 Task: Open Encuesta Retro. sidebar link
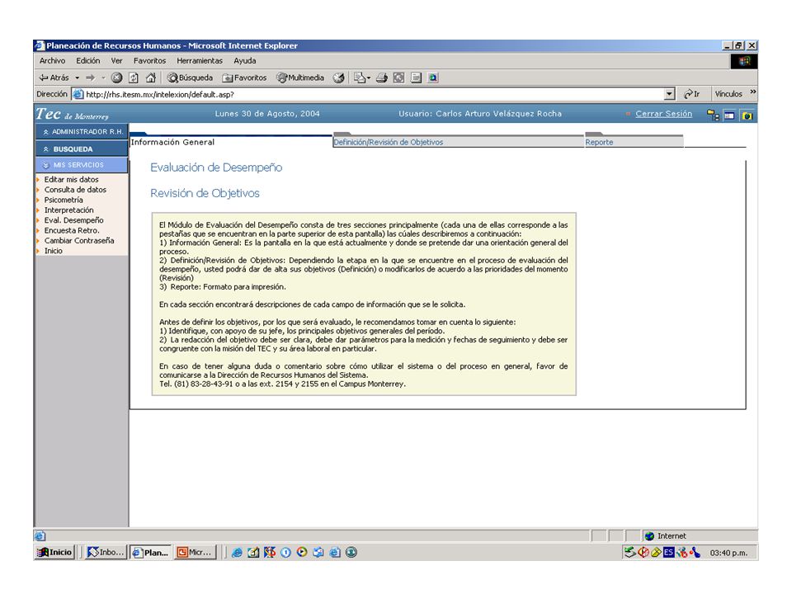tap(72, 230)
